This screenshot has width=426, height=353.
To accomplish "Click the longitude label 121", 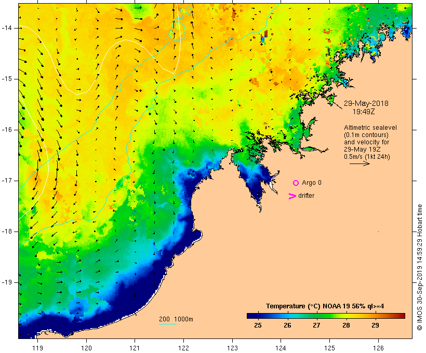I will coord(135,348).
